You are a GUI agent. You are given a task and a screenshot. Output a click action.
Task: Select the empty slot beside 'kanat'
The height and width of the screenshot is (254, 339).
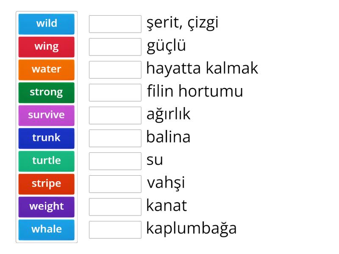(x=115, y=207)
